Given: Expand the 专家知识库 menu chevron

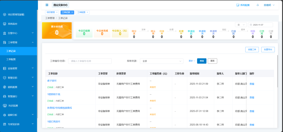Looking at the screenshot, I should pyautogui.click(x=33, y=124).
